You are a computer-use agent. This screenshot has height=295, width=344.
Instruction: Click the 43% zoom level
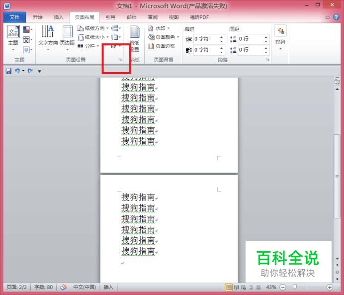coord(271,287)
